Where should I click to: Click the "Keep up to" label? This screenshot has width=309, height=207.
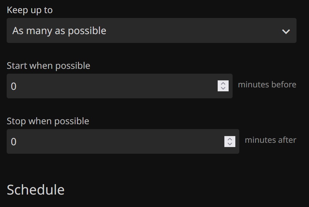tap(30, 10)
